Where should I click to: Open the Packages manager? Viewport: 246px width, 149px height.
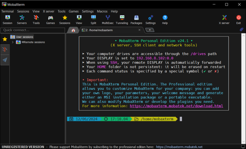click(x=136, y=20)
